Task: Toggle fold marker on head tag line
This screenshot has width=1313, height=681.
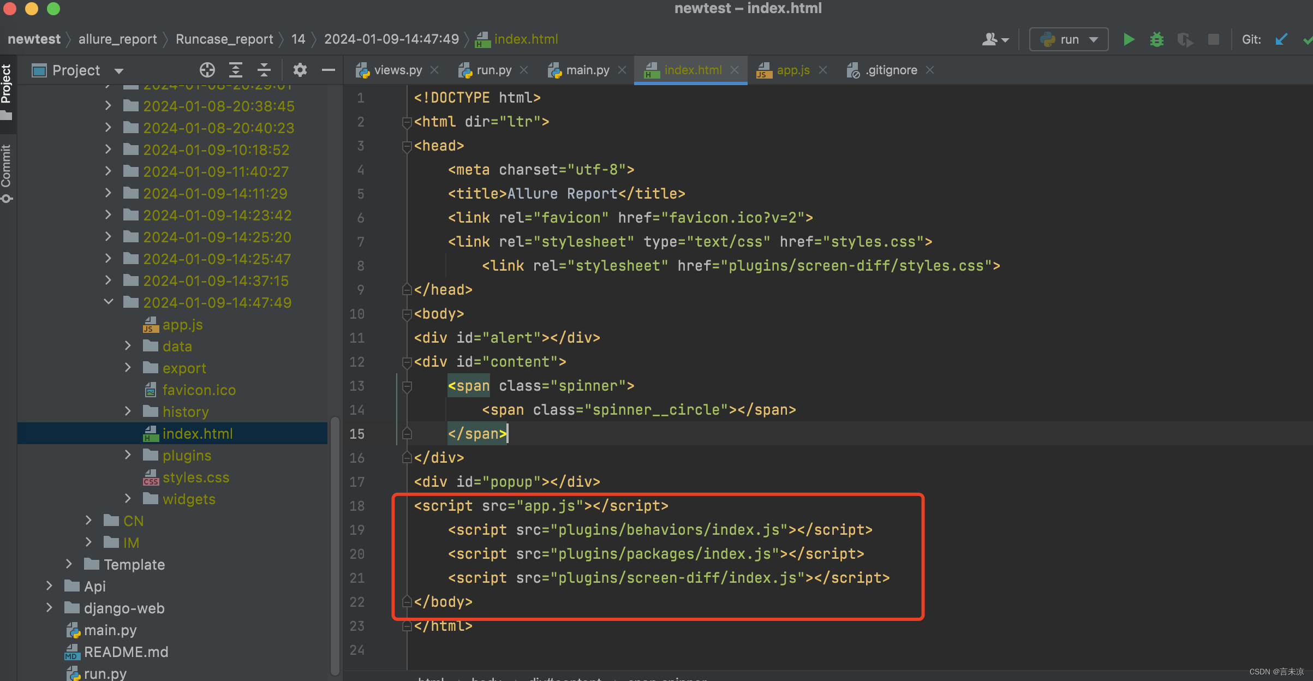Action: (x=407, y=146)
